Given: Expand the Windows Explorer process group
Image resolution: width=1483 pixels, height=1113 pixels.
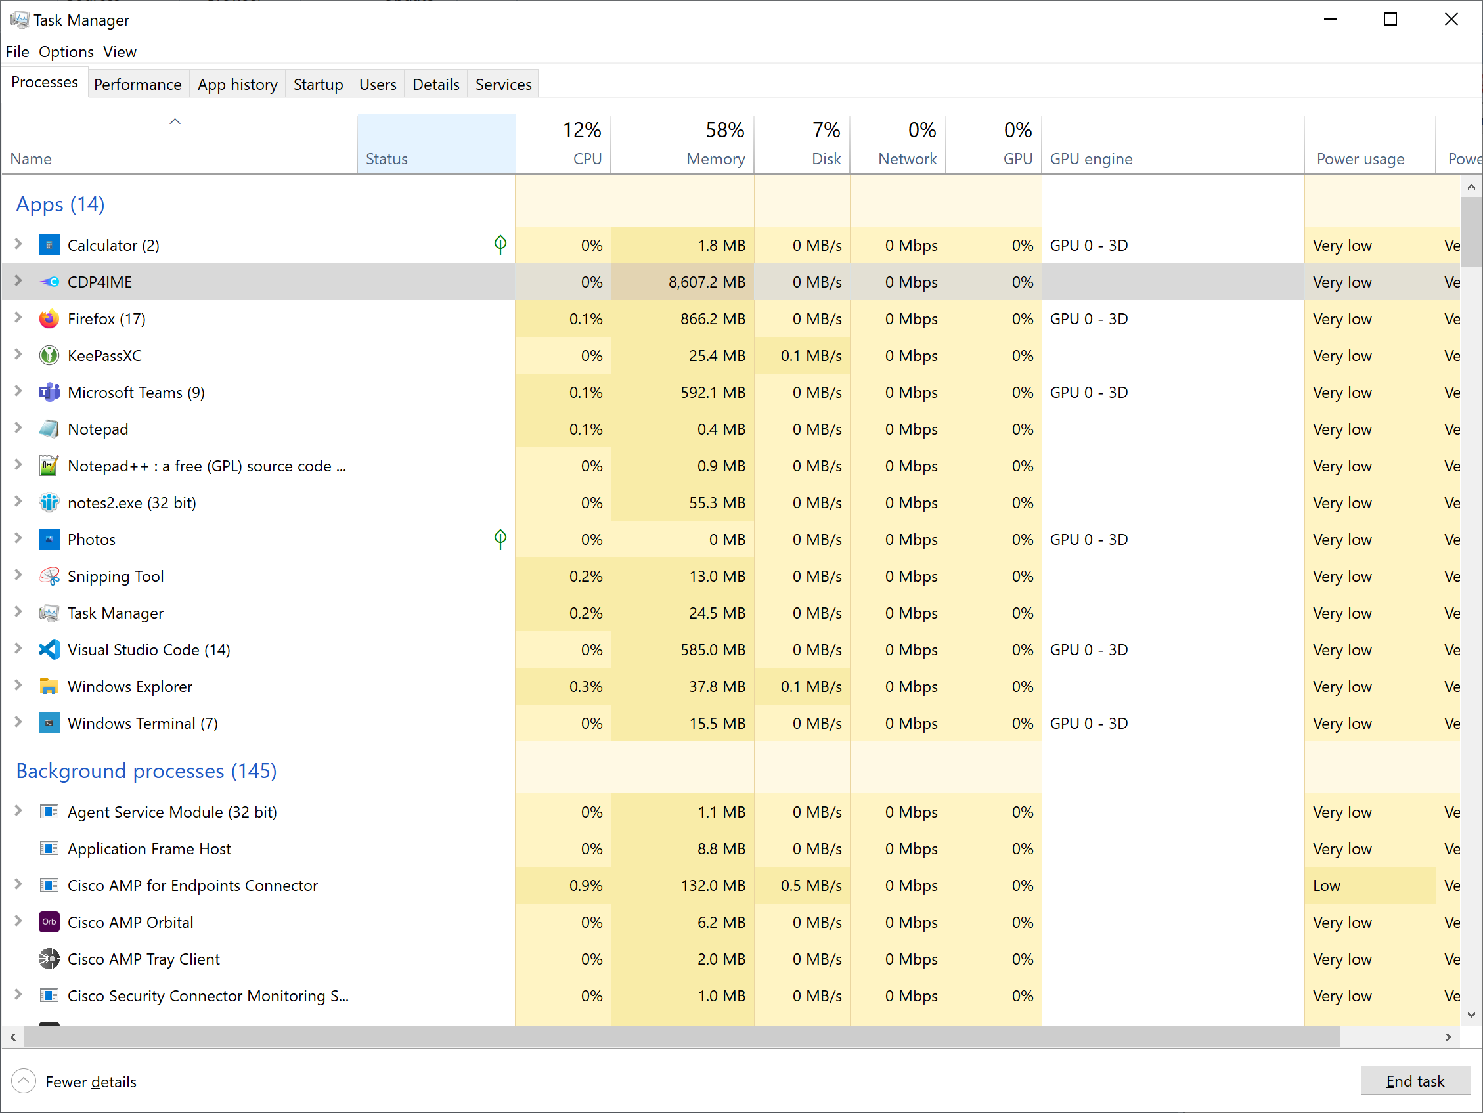Looking at the screenshot, I should click(18, 686).
